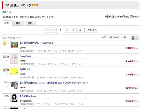The image size is (142, 109).
Task: Show 100件 per page
Action: [123, 37]
